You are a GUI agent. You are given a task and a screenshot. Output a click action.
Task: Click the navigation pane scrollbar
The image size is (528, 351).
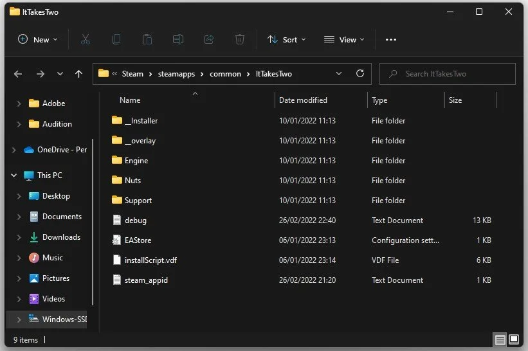[x=92, y=222]
